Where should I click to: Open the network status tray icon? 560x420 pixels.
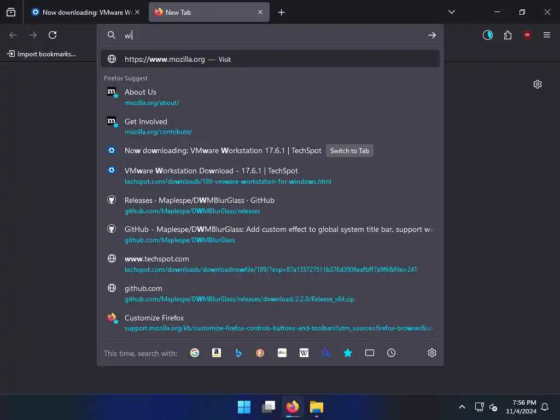[x=479, y=407]
